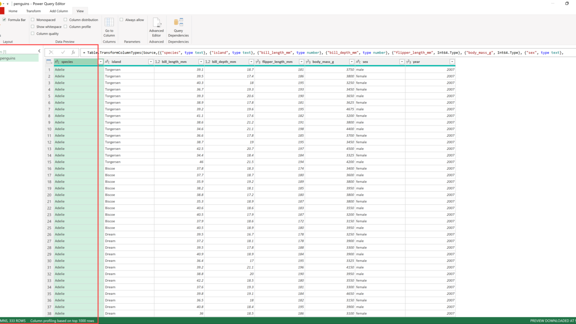
Task: Enable the Monospaced checkbox
Action: pyautogui.click(x=33, y=20)
